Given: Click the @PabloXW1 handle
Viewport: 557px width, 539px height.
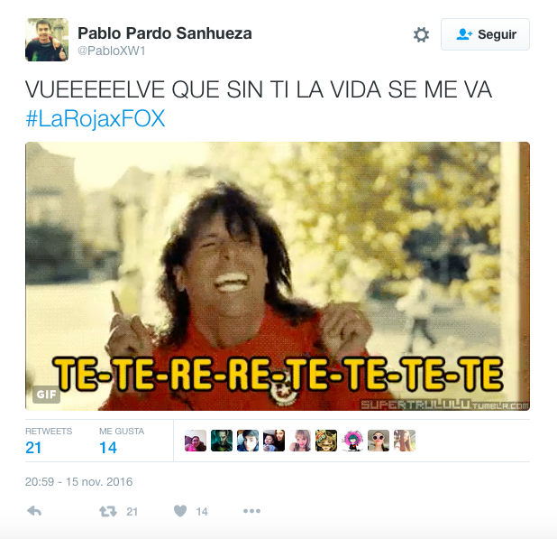Looking at the screenshot, I should [x=112, y=51].
